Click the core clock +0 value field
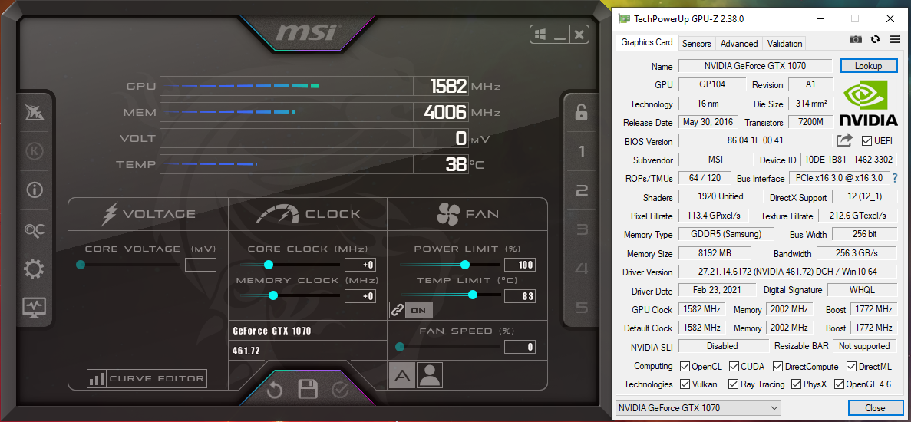The width and height of the screenshot is (911, 422). coord(360,265)
